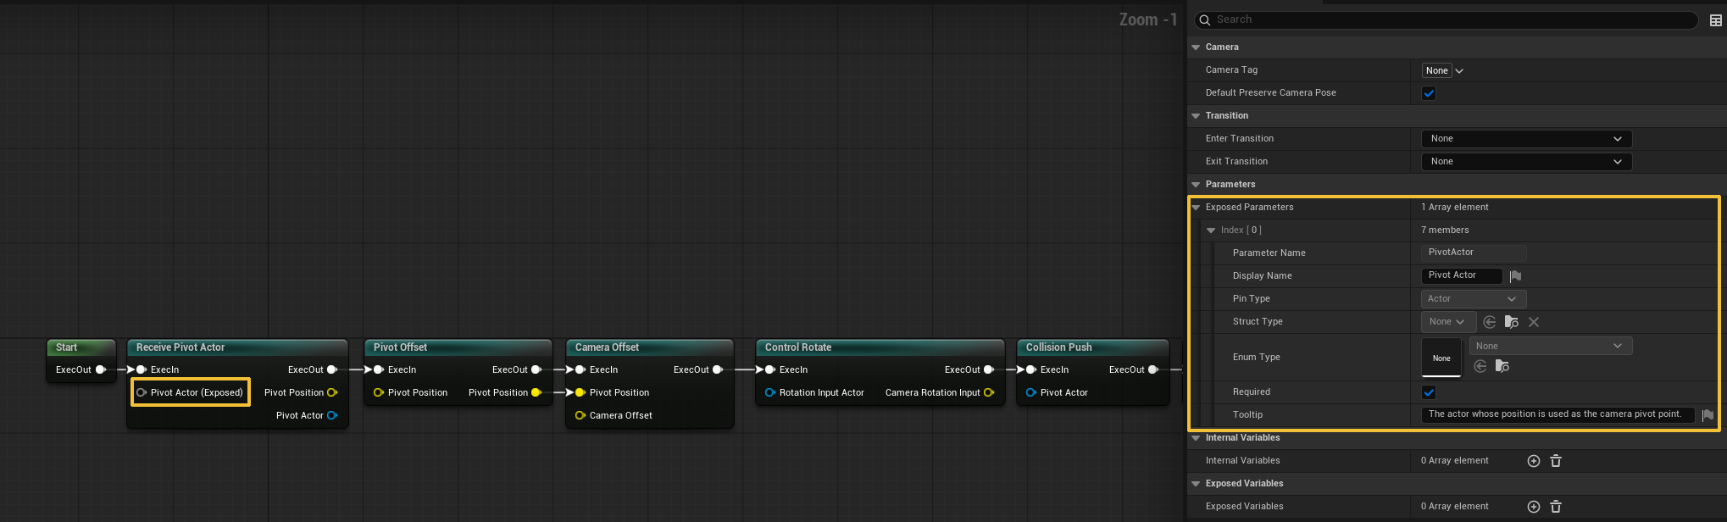Empty the Exposed Variables array

pyautogui.click(x=1556, y=507)
